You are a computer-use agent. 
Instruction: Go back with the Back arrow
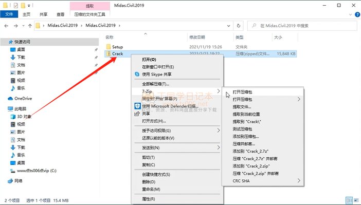pos(6,26)
